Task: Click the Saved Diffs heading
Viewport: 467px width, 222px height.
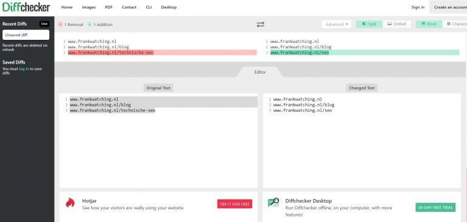Action: (x=14, y=62)
